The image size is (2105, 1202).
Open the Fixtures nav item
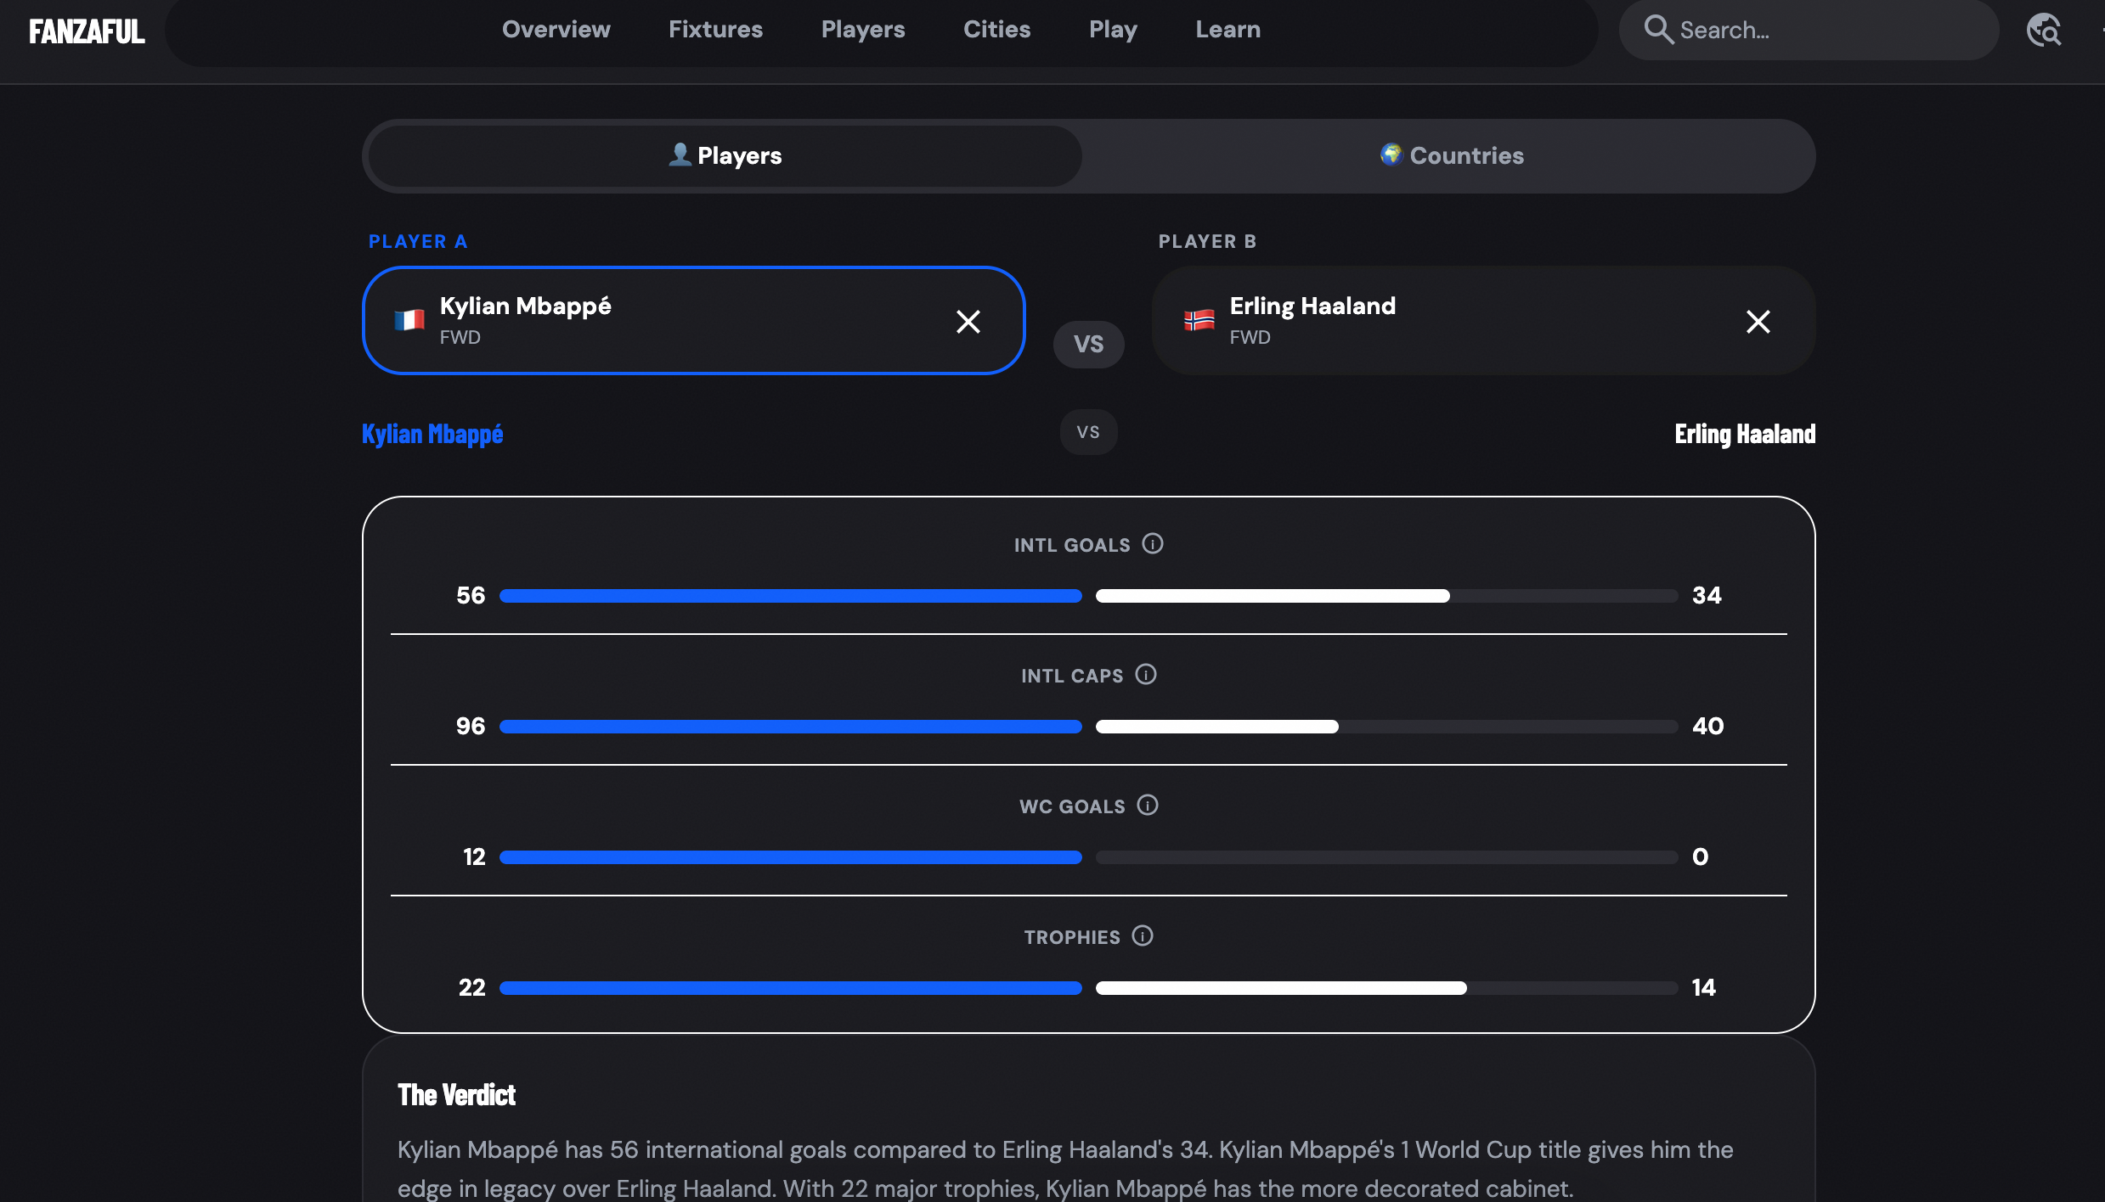(716, 30)
